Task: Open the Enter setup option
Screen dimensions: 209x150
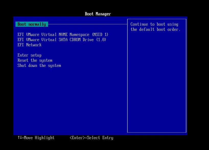Action: coord(29,55)
